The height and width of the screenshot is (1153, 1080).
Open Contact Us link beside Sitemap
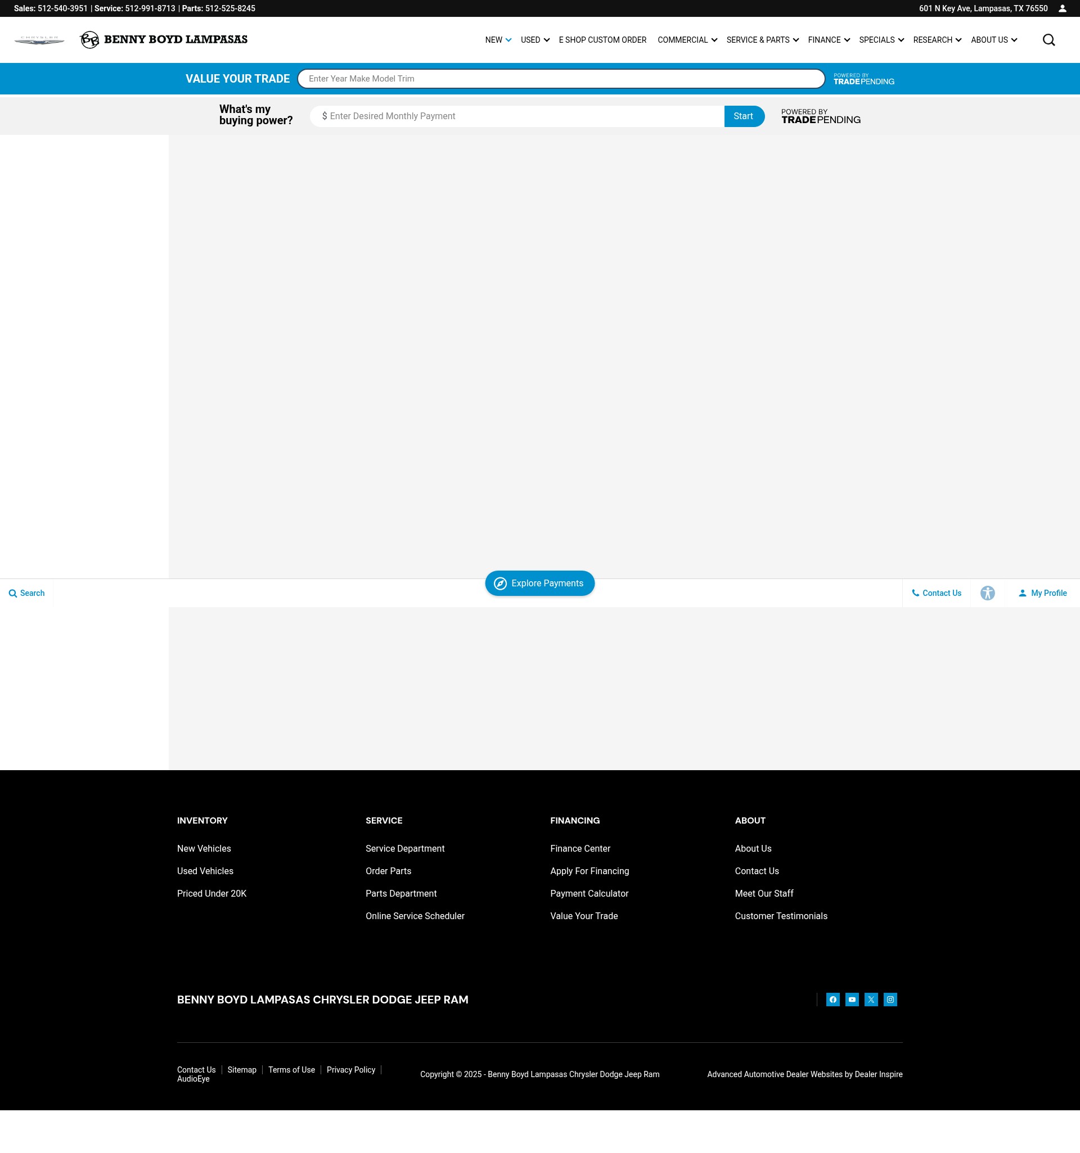(196, 1070)
